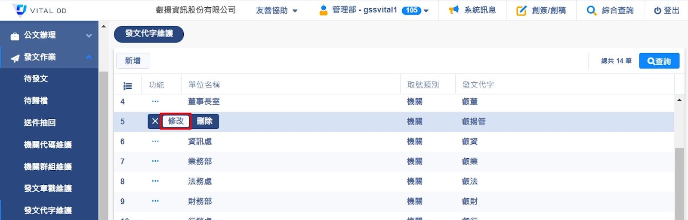Click the list icon in table header
Viewport: 688px width, 220px height.
pyautogui.click(x=127, y=86)
